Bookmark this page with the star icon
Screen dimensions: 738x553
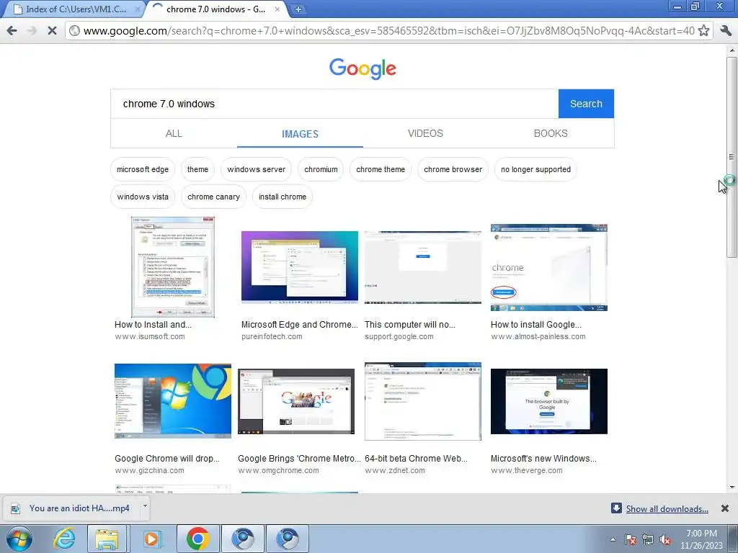click(703, 31)
